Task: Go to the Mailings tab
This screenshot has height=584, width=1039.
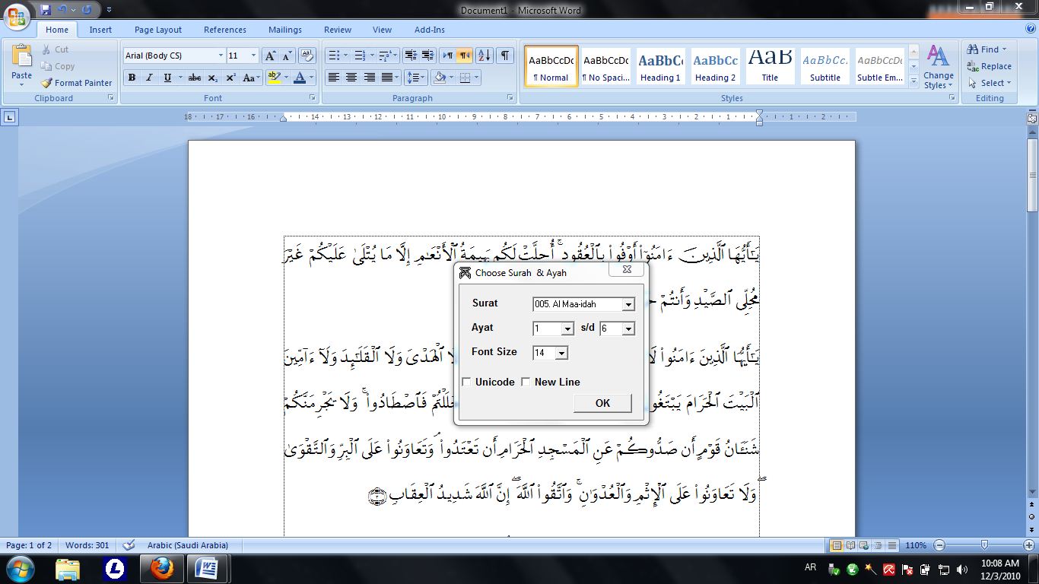Action: [x=285, y=30]
